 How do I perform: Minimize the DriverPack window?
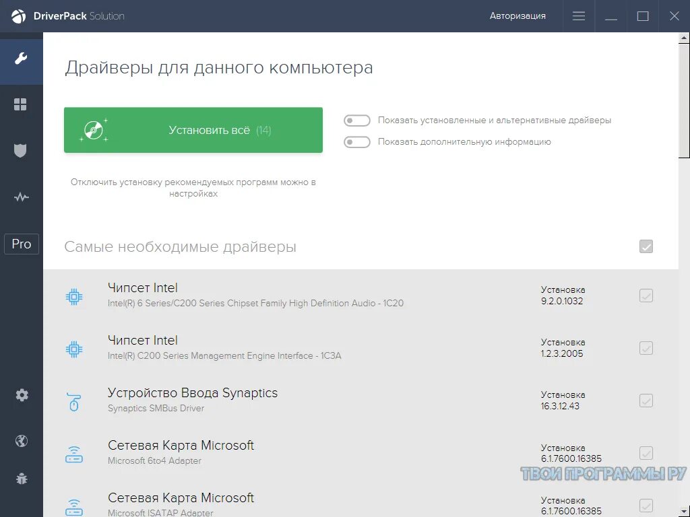[x=610, y=16]
